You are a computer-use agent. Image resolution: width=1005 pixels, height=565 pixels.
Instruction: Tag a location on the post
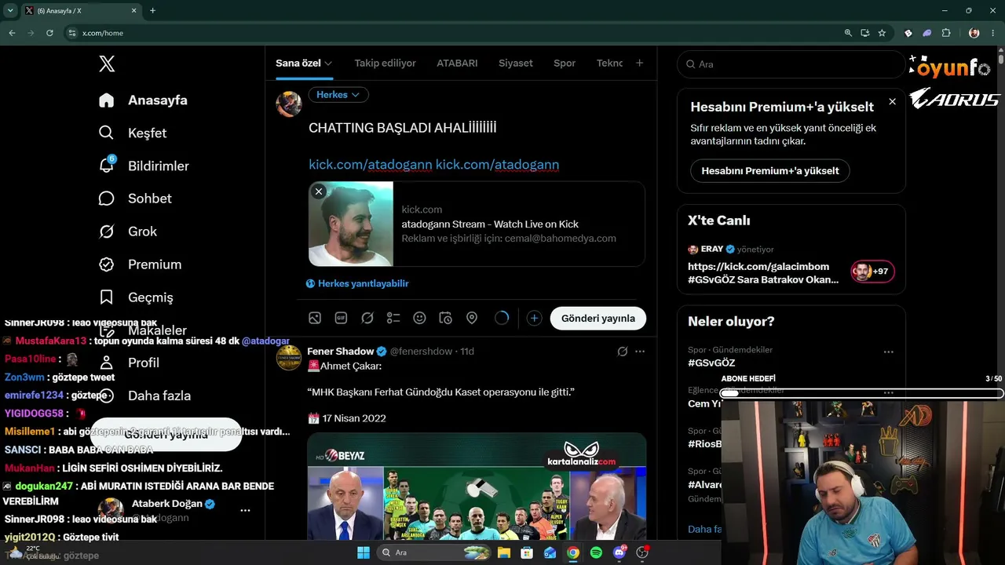pos(472,318)
